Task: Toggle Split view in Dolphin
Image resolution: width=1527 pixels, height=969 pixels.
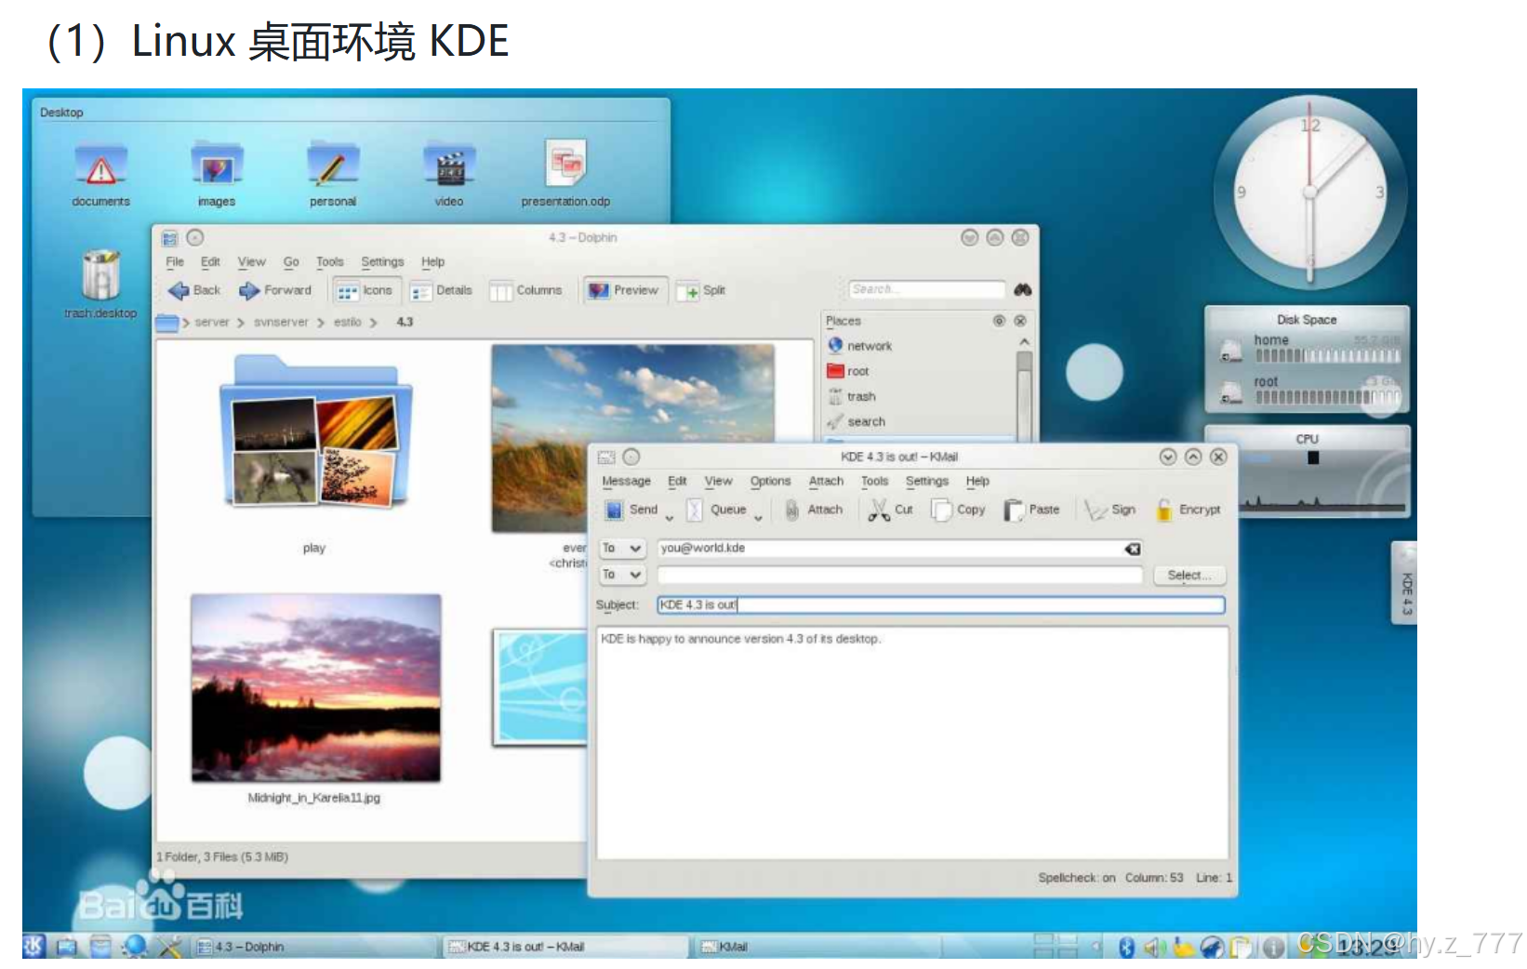Action: (x=702, y=291)
